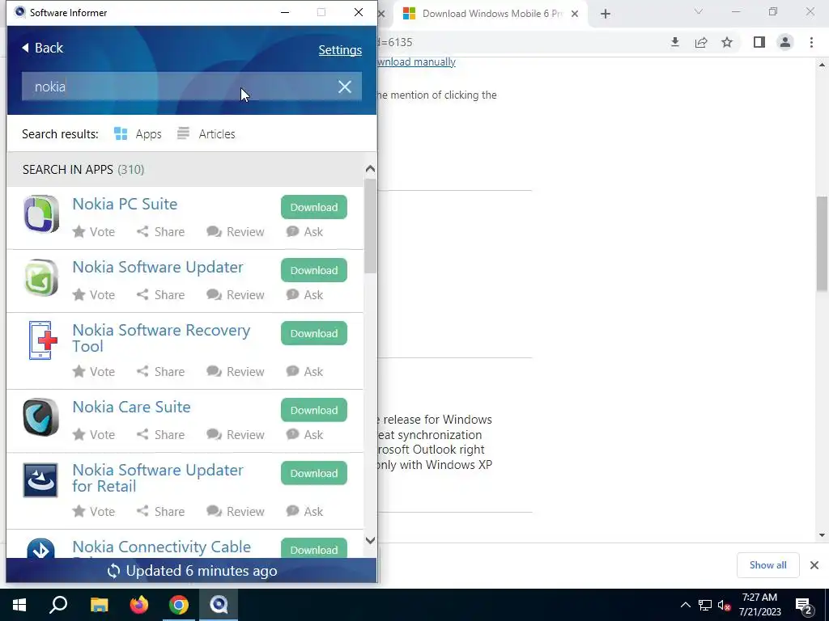Viewport: 829px width, 621px height.
Task: Open Windows Start menu
Action: point(19,605)
